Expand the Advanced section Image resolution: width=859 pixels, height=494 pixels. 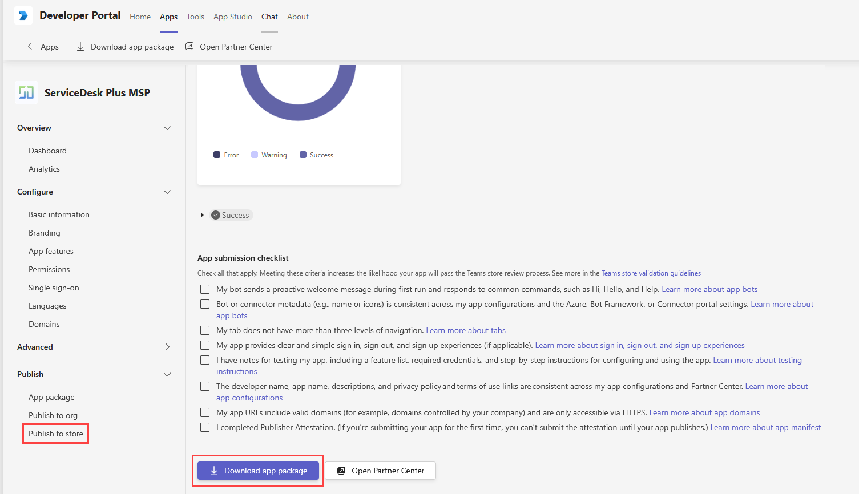click(x=167, y=346)
